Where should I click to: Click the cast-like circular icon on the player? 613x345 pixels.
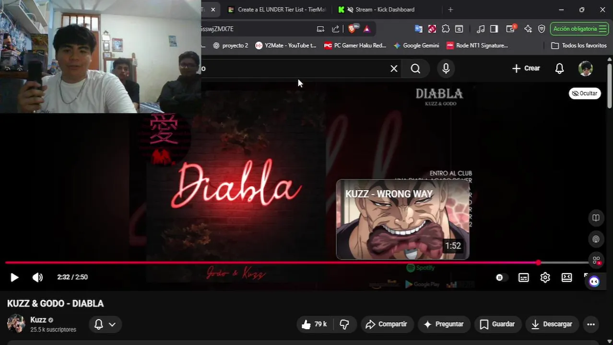click(596, 239)
